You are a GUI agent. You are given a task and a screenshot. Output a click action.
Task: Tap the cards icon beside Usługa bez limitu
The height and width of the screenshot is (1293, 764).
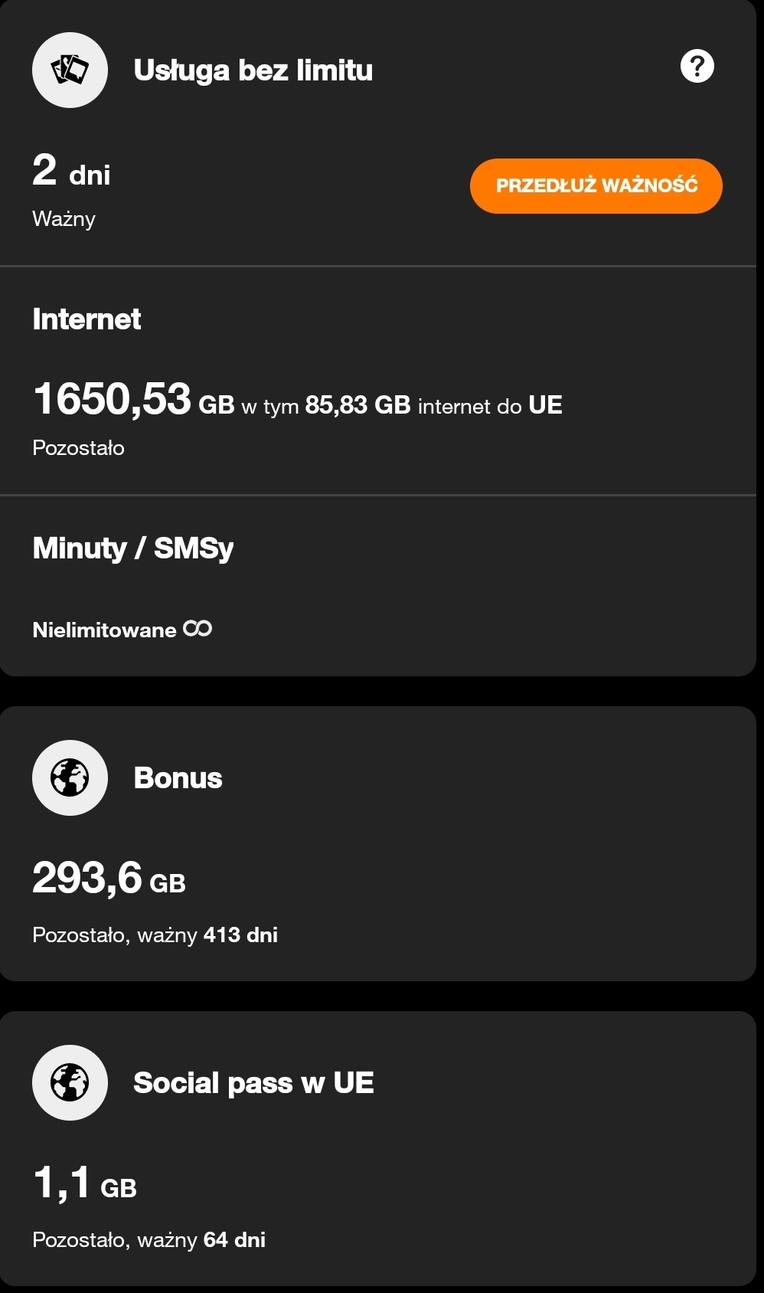tap(70, 70)
